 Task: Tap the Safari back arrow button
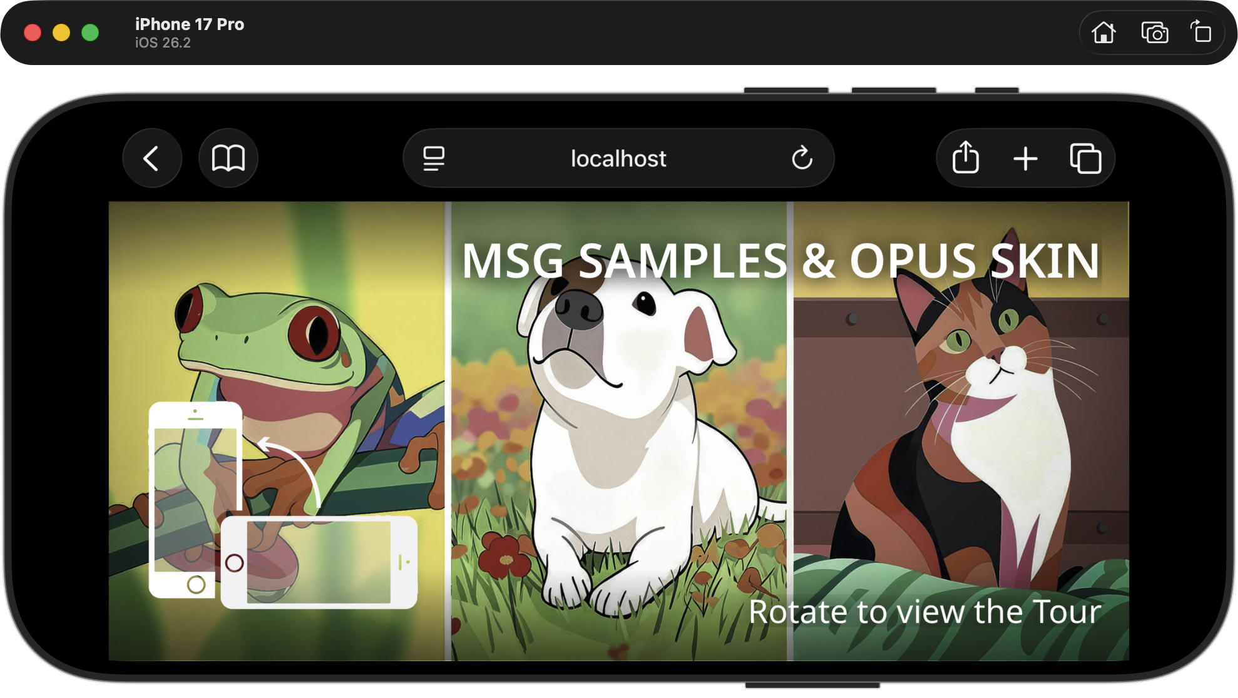[x=151, y=158]
